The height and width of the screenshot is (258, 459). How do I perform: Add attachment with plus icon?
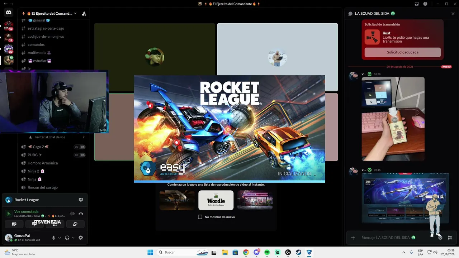coord(353,238)
